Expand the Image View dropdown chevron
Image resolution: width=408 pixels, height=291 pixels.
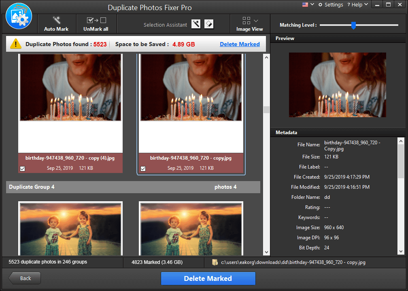coord(256,21)
